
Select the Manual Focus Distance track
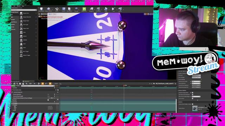[22, 98]
